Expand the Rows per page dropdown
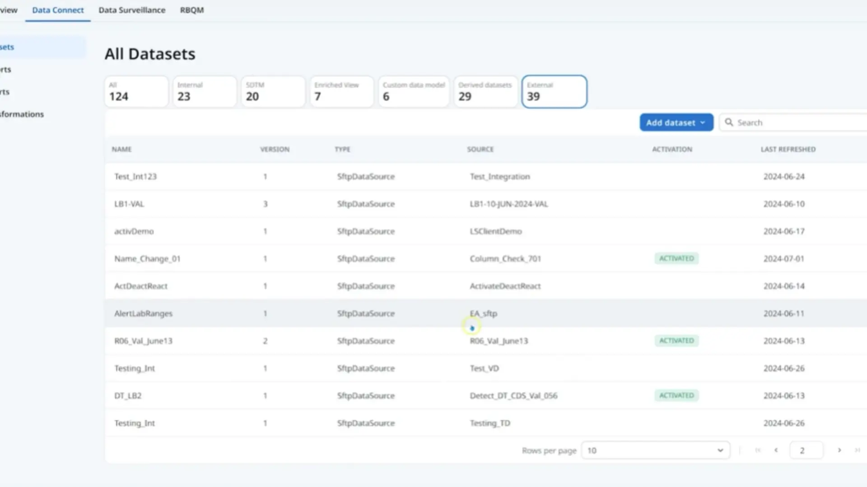Image resolution: width=867 pixels, height=487 pixels. (x=655, y=450)
